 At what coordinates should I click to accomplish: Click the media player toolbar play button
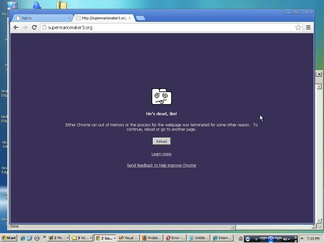point(271,239)
